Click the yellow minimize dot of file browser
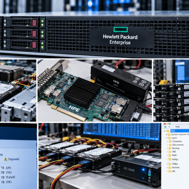The width and height of the screenshot is (189, 189). pyautogui.click(x=167, y=124)
